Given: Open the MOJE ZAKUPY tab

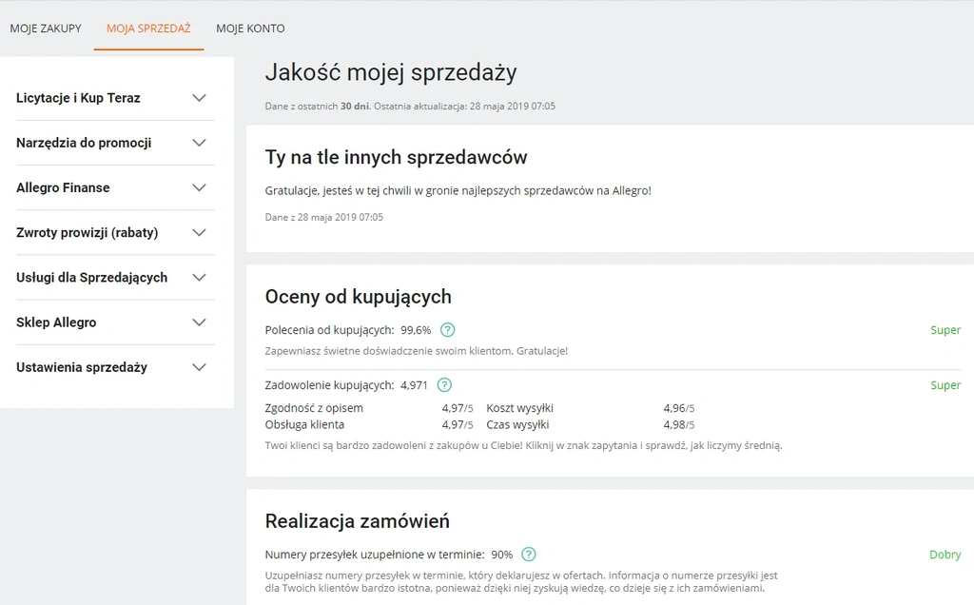Looking at the screenshot, I should 46,29.
